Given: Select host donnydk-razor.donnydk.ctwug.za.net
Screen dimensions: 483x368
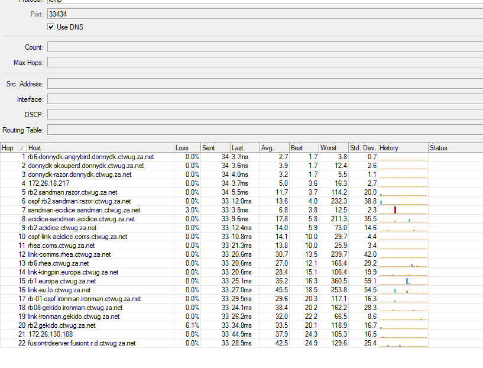Looking at the screenshot, I should 80,175.
